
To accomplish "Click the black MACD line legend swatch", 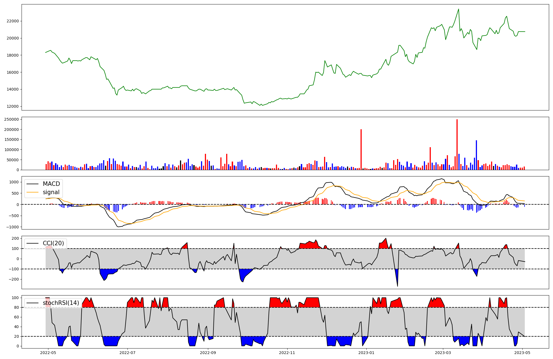I will [x=33, y=184].
